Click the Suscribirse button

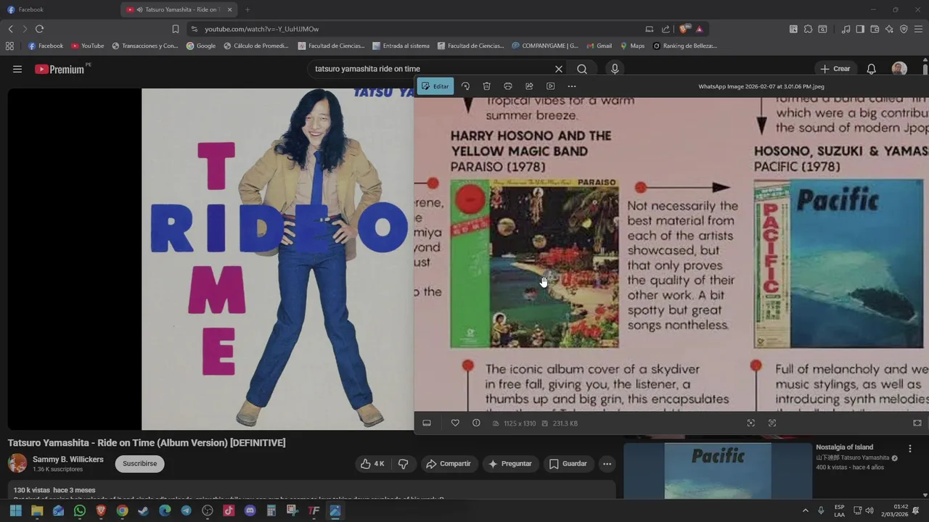pyautogui.click(x=139, y=464)
